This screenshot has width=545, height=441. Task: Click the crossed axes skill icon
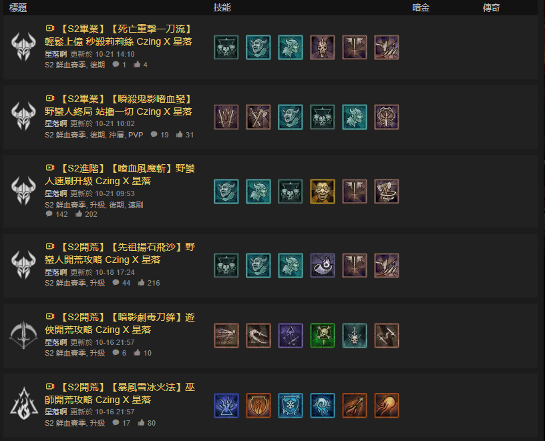[258, 117]
